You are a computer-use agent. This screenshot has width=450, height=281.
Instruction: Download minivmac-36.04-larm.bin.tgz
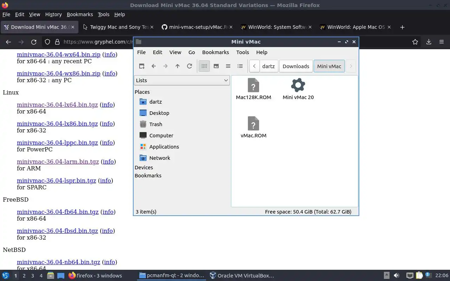(58, 162)
